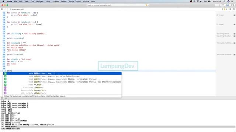Viewport: 236px width, 132px height.
Task: Select print with separator, terminator, to: completion
Action: [x=62, y=82]
